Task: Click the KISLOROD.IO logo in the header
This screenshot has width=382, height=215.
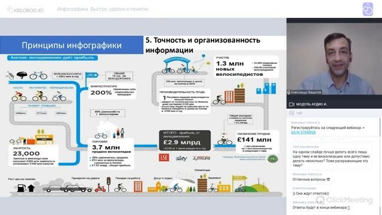Action: (x=25, y=10)
